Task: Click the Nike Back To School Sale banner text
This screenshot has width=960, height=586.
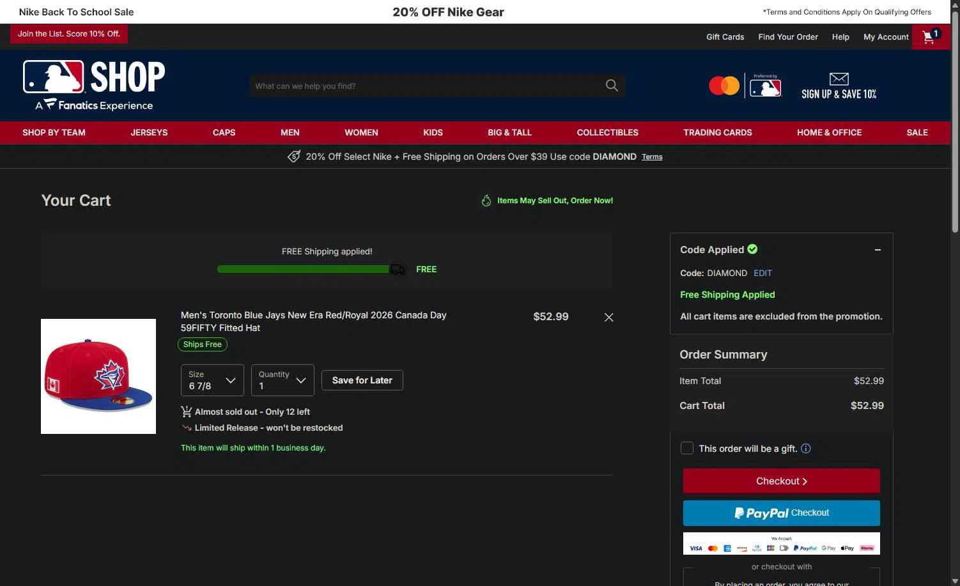Action: click(x=76, y=12)
